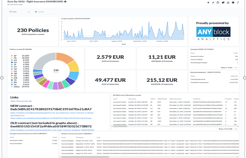Open the etherscan.io contract address link

point(51,118)
